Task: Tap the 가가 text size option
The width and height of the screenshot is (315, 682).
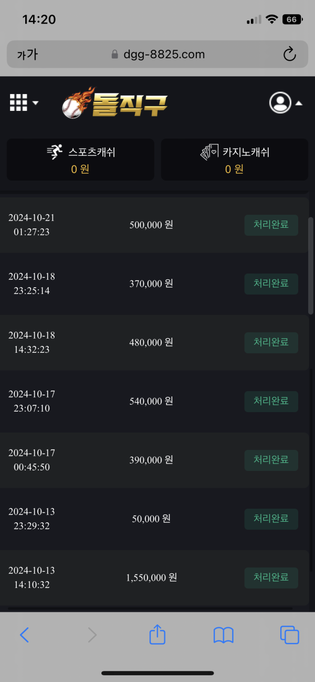Action: (x=27, y=55)
